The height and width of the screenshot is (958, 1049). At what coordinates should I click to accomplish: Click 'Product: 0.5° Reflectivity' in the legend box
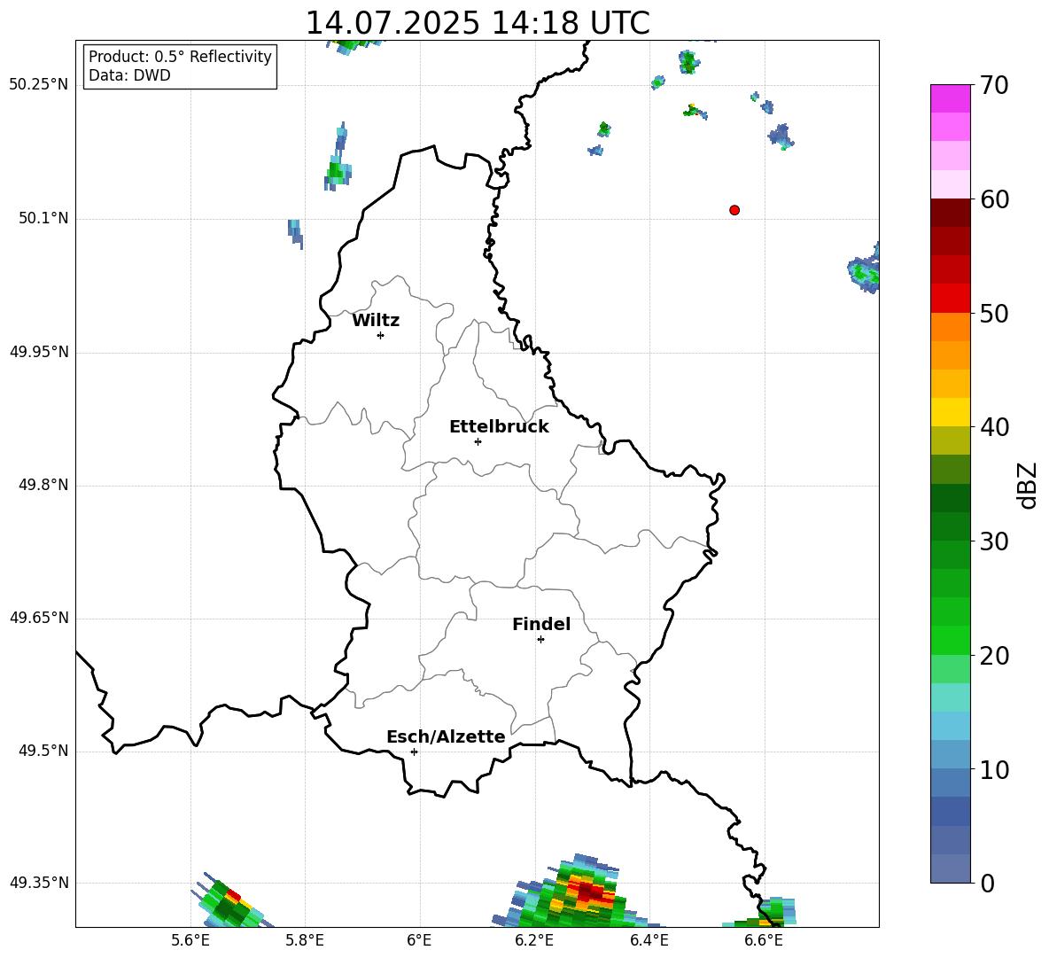(x=180, y=57)
